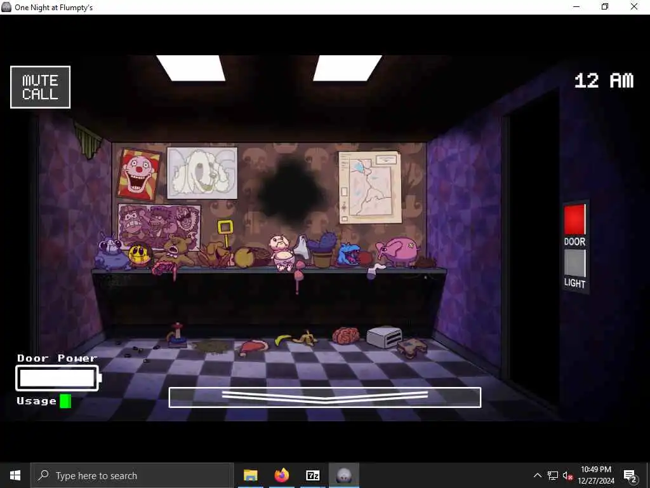The width and height of the screenshot is (650, 488).
Task: Click the purple raccoon plush toy
Action: coord(110,252)
